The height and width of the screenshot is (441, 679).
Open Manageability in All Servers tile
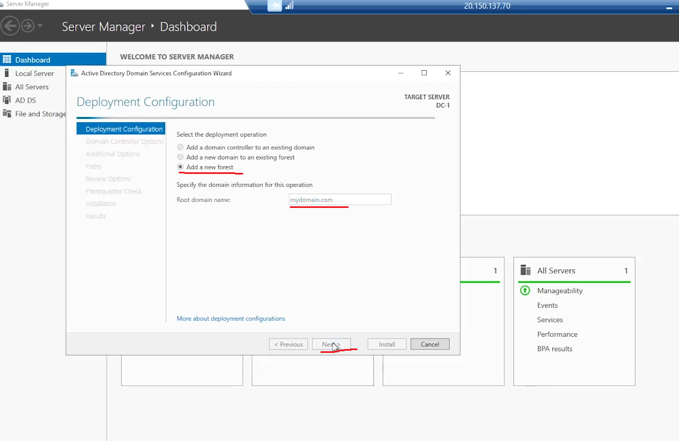(x=560, y=290)
